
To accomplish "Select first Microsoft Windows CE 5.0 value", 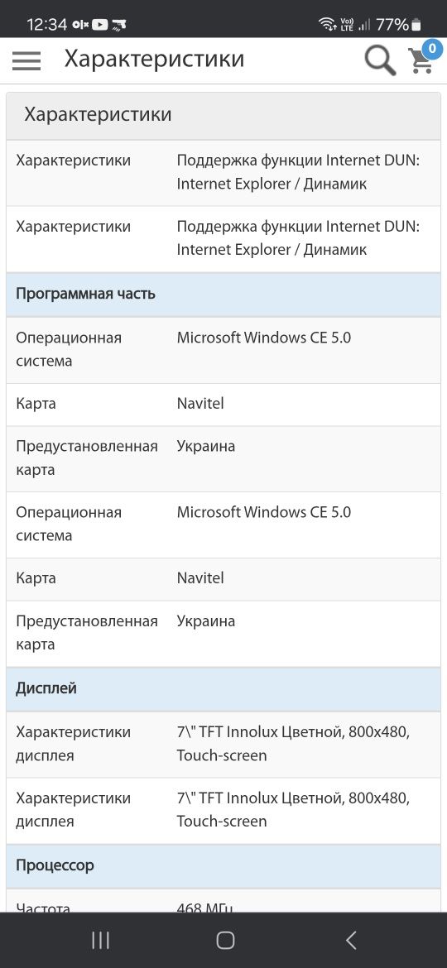I will tap(263, 338).
